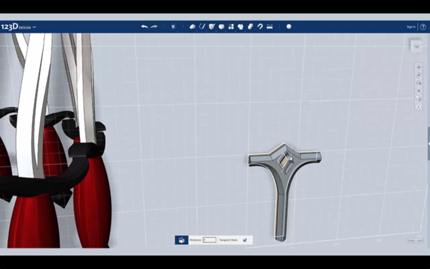This screenshot has height=269, width=430.
Task: Open the Construct tools menu
Action: (212, 27)
